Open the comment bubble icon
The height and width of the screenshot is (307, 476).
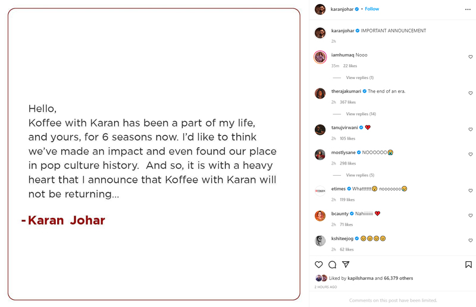332,265
